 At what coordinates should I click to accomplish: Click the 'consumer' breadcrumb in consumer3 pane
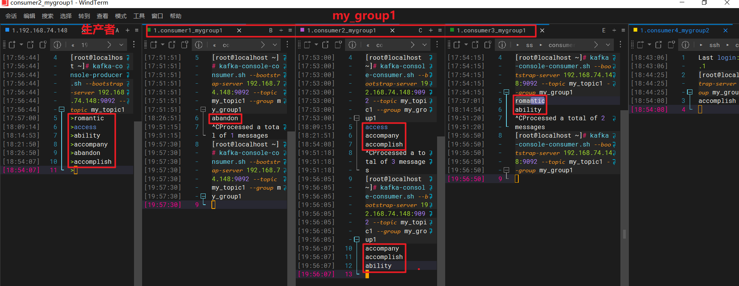[x=561, y=45]
